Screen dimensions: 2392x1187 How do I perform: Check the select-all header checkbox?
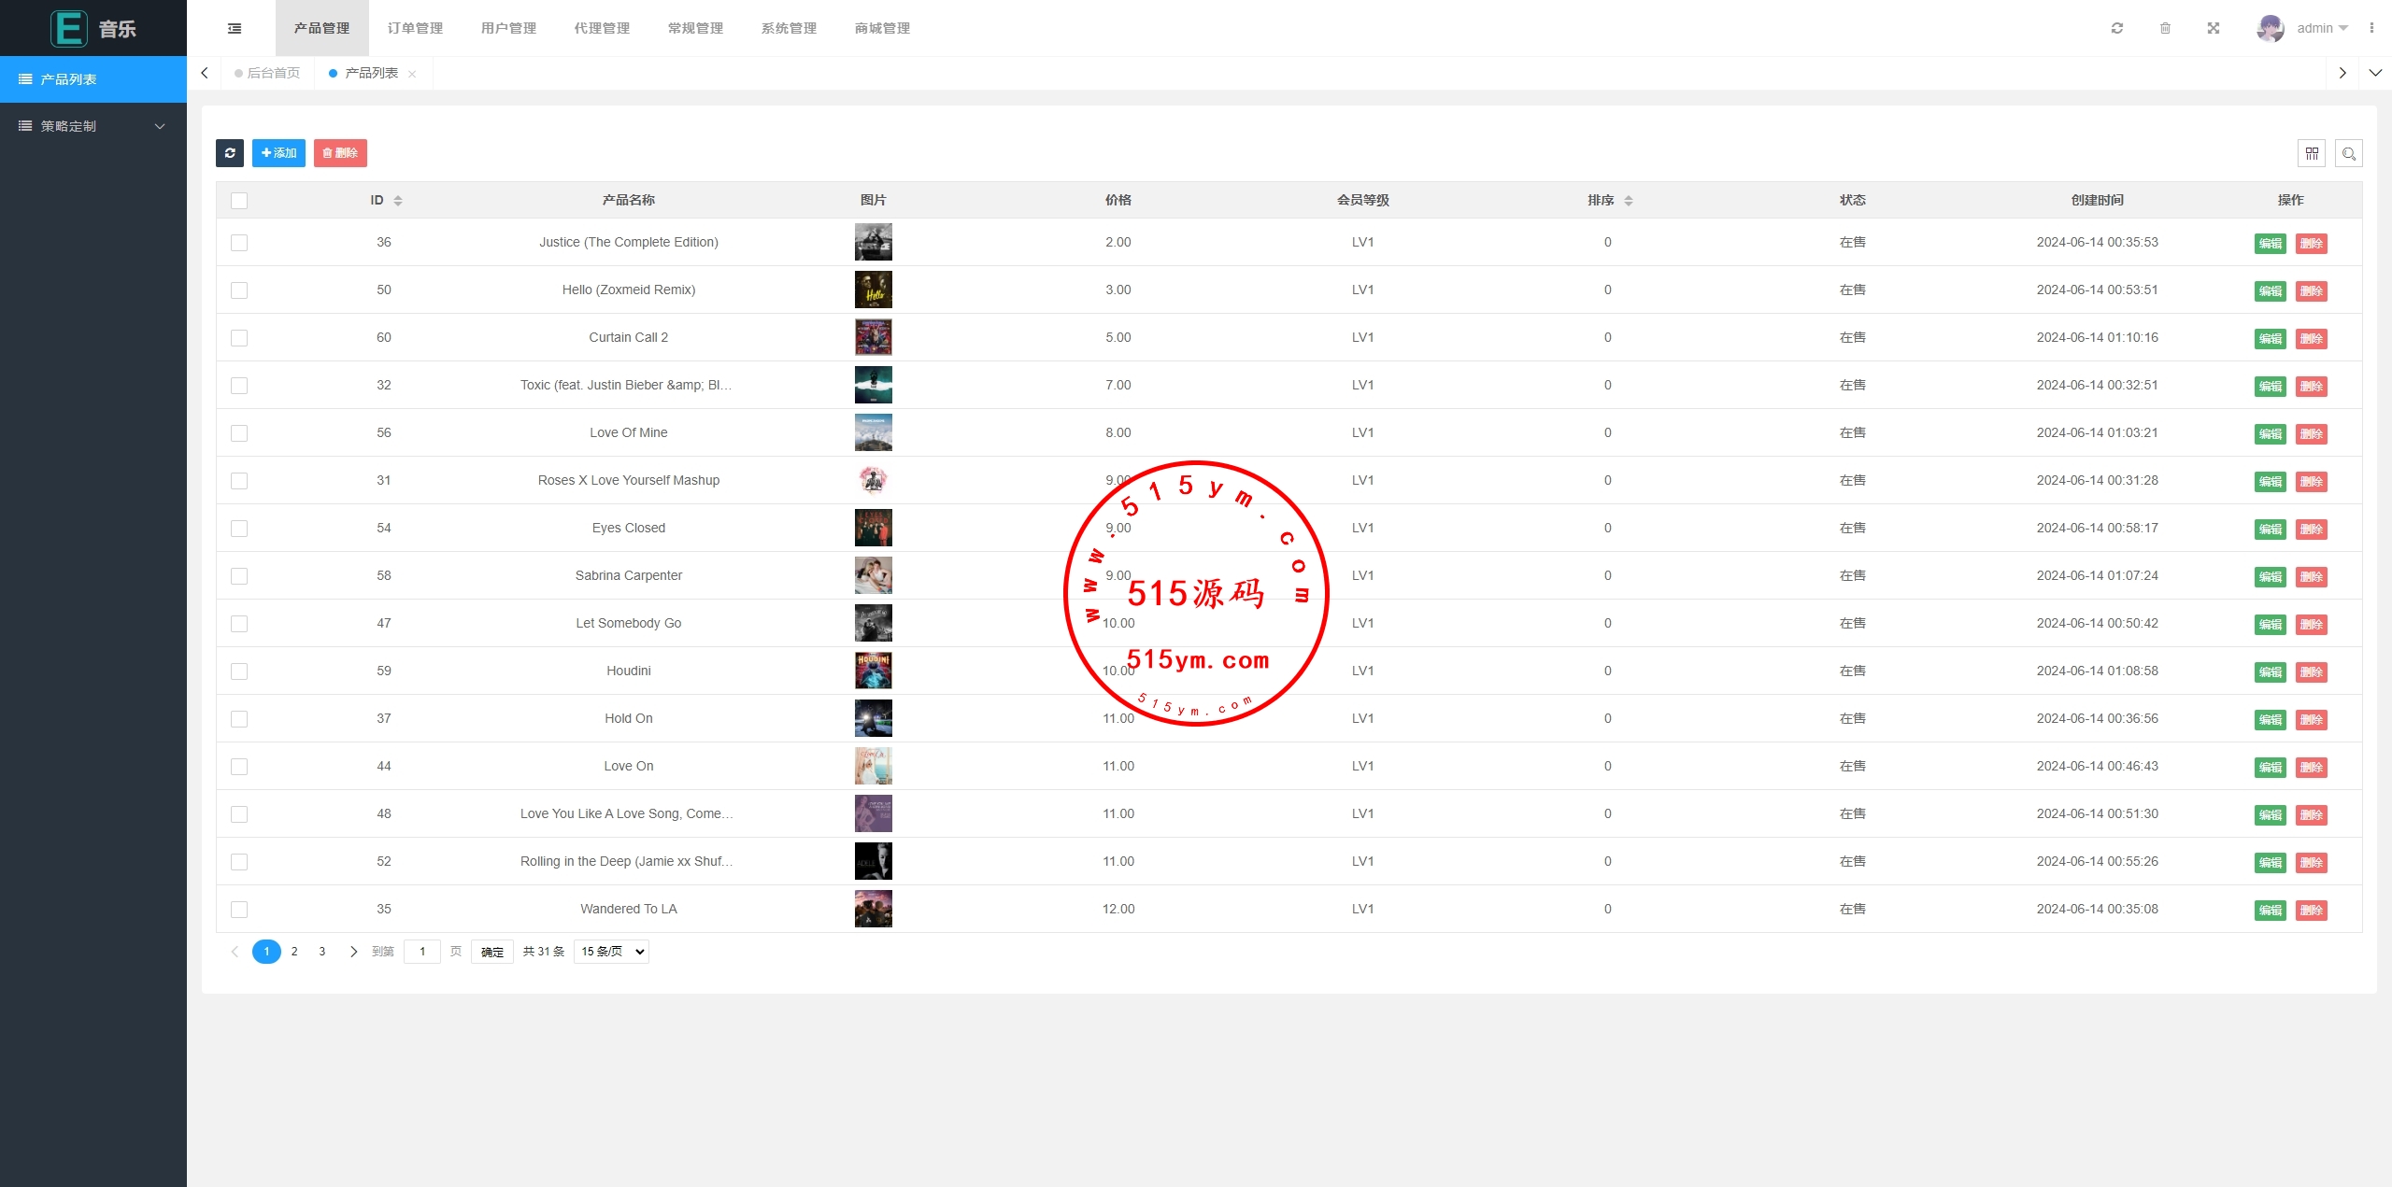[239, 201]
